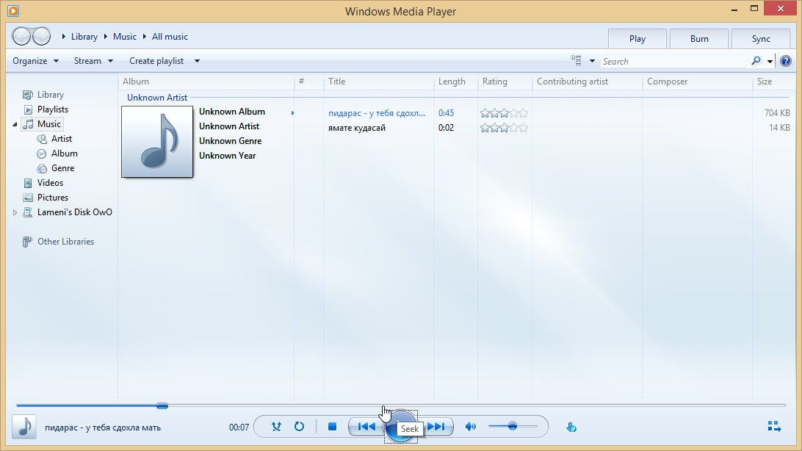Select Playlists in the navigation pane

[x=52, y=109]
